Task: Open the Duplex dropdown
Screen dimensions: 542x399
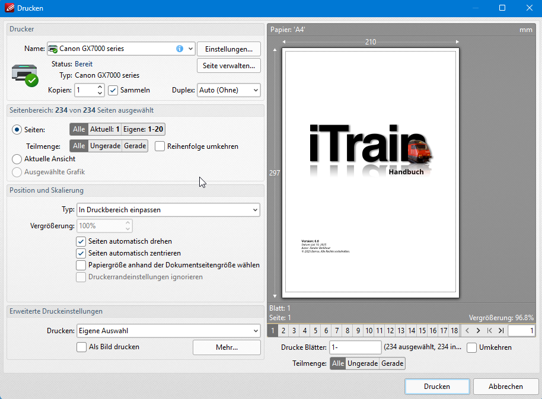Action: (x=256, y=90)
